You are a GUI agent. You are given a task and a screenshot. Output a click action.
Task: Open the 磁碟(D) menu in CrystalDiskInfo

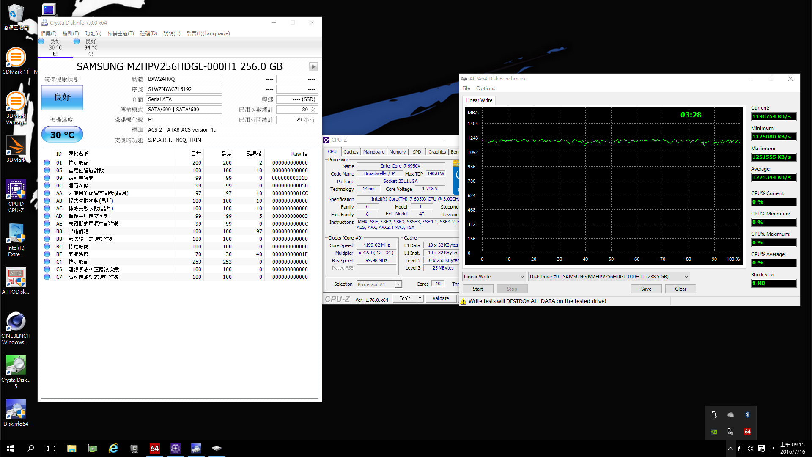click(x=148, y=33)
